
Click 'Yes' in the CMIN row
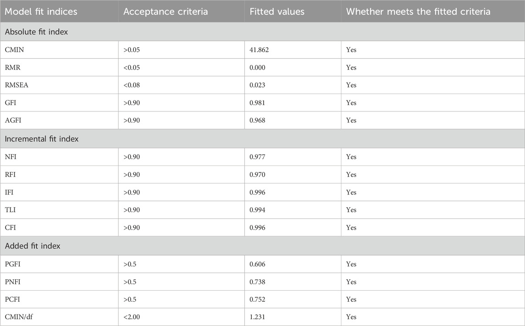pos(351,50)
